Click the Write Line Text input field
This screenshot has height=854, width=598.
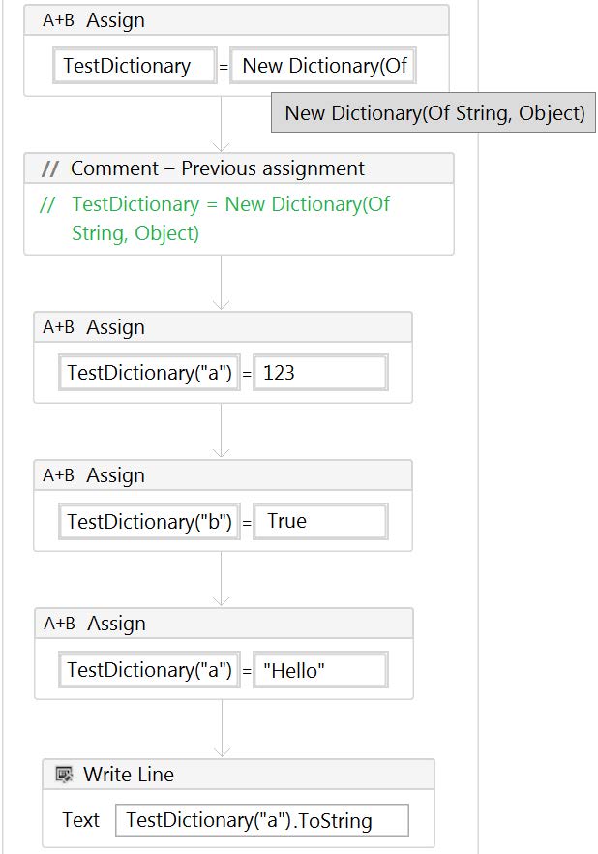tap(261, 820)
